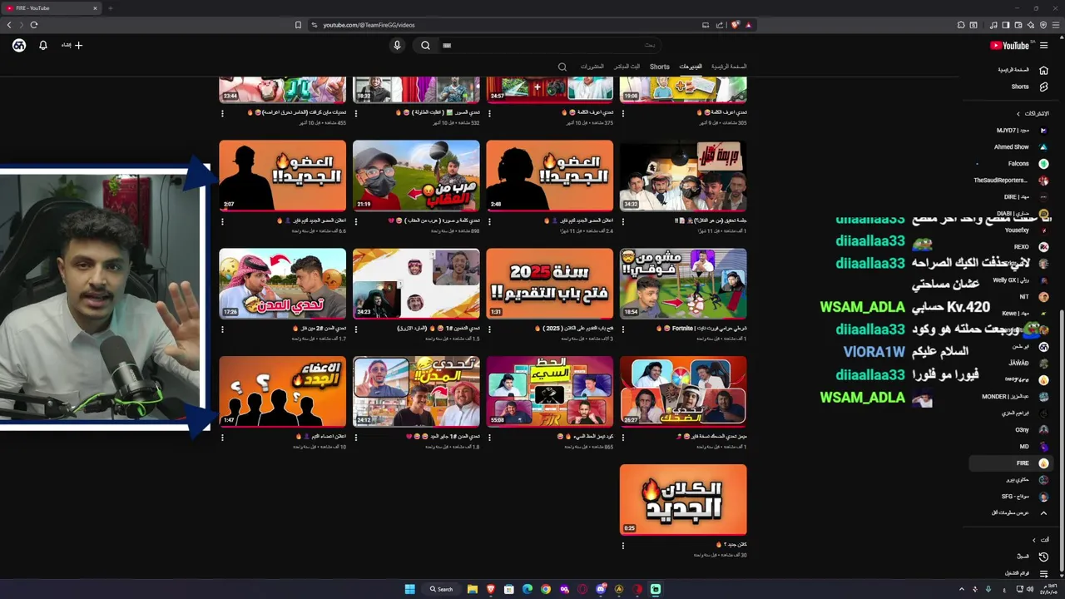Viewport: 1065px width, 599px height.
Task: Close the FIRE - YouTube tab
Action: tap(95, 8)
